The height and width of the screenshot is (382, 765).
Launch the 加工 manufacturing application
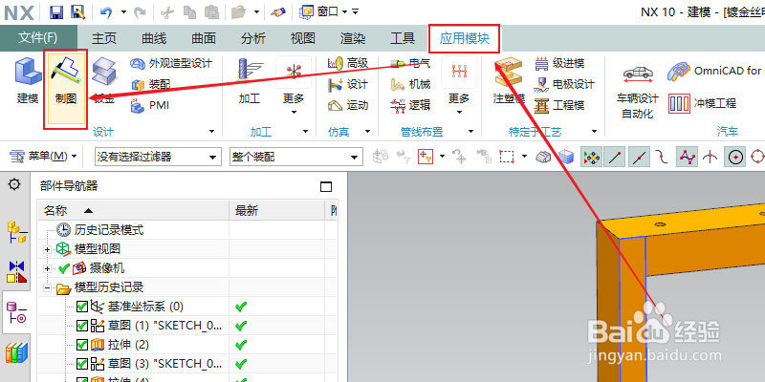pyautogui.click(x=250, y=80)
